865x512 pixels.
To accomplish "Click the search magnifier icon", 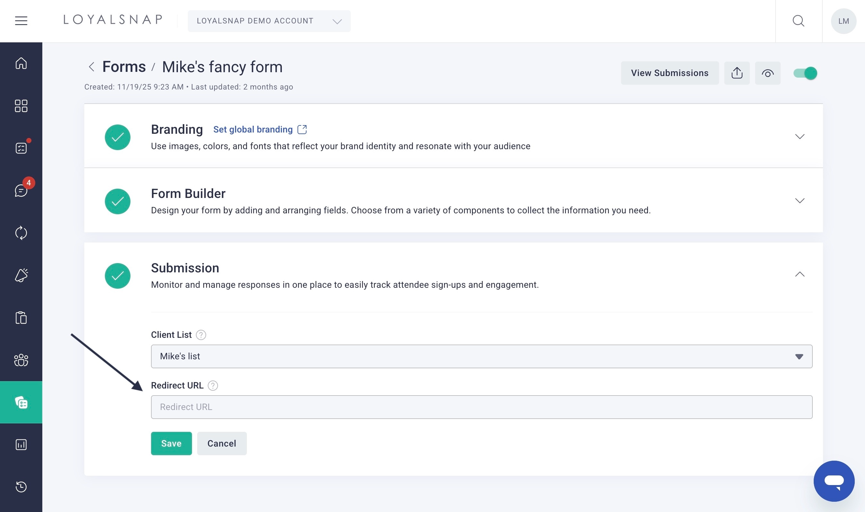I will (798, 21).
